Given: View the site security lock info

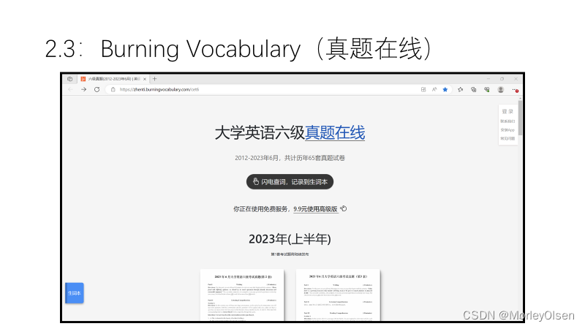Looking at the screenshot, I should pyautogui.click(x=113, y=89).
